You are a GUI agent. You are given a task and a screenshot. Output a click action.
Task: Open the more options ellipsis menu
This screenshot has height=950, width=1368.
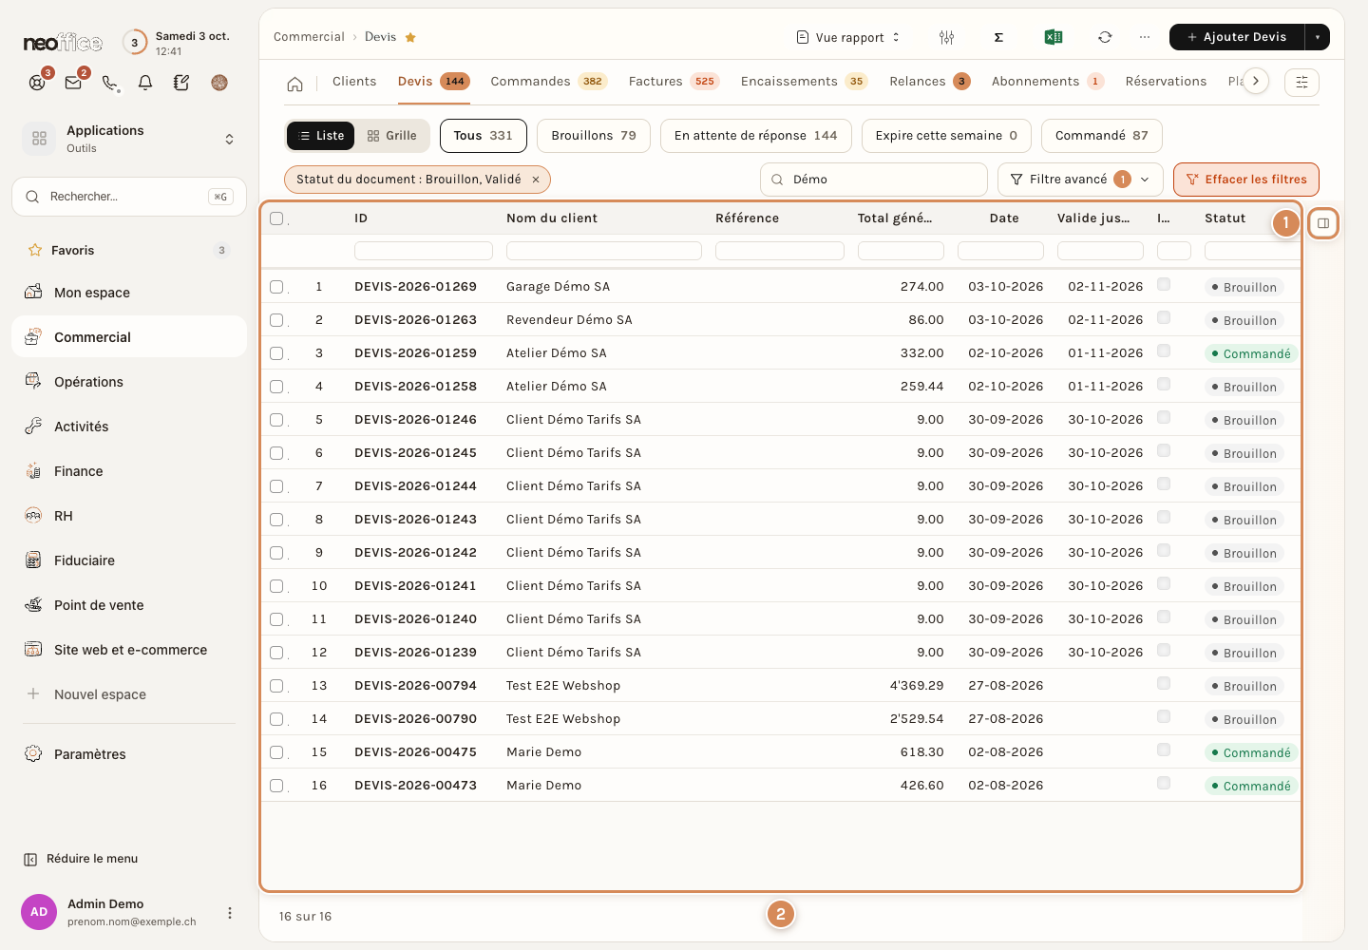click(x=1145, y=37)
